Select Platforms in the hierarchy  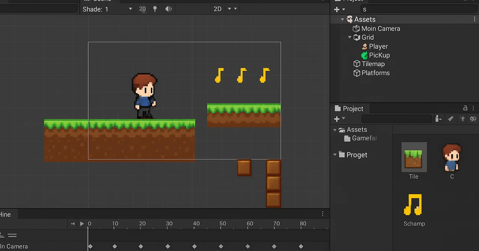click(x=376, y=73)
